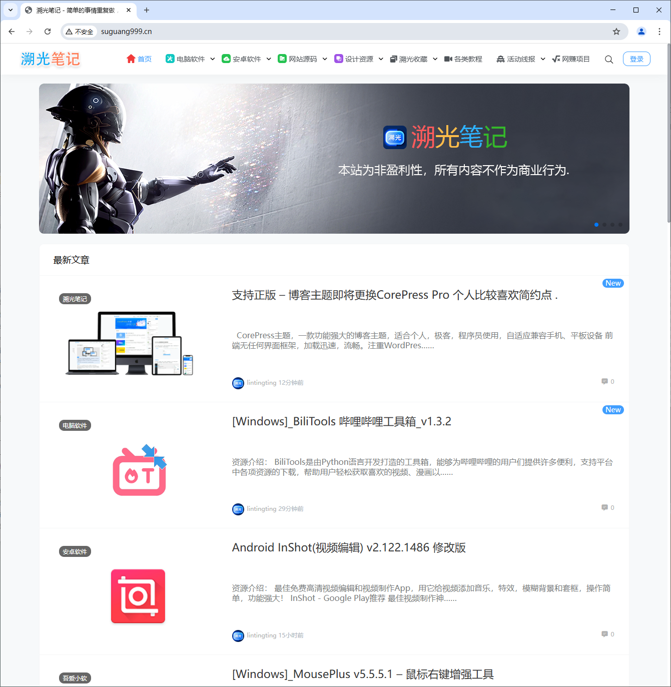671x687 pixels.
Task: Open the 网赚项目 menu item
Action: coord(575,59)
